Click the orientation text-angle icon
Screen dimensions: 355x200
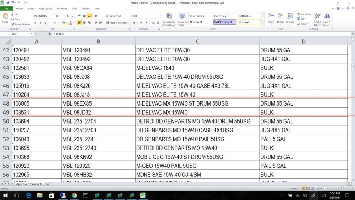(96, 16)
